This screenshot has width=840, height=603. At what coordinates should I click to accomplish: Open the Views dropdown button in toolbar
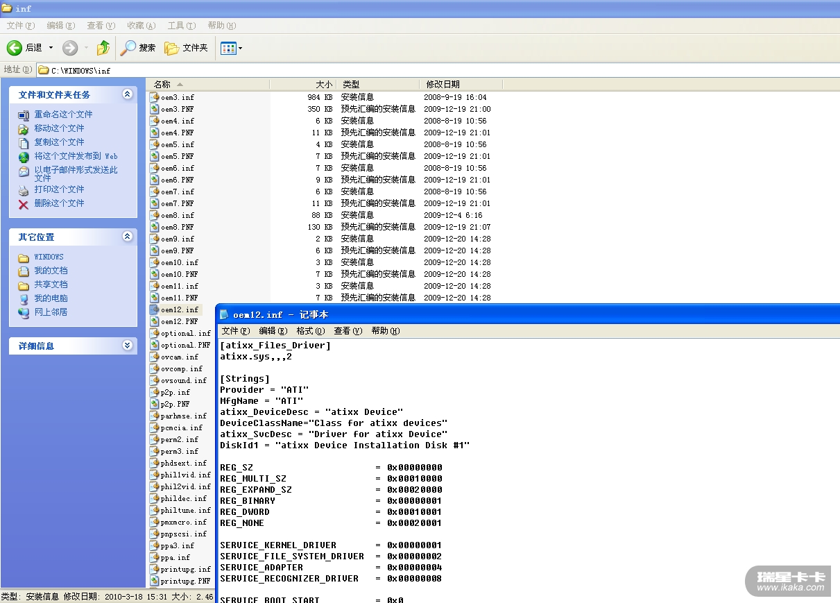tap(231, 48)
